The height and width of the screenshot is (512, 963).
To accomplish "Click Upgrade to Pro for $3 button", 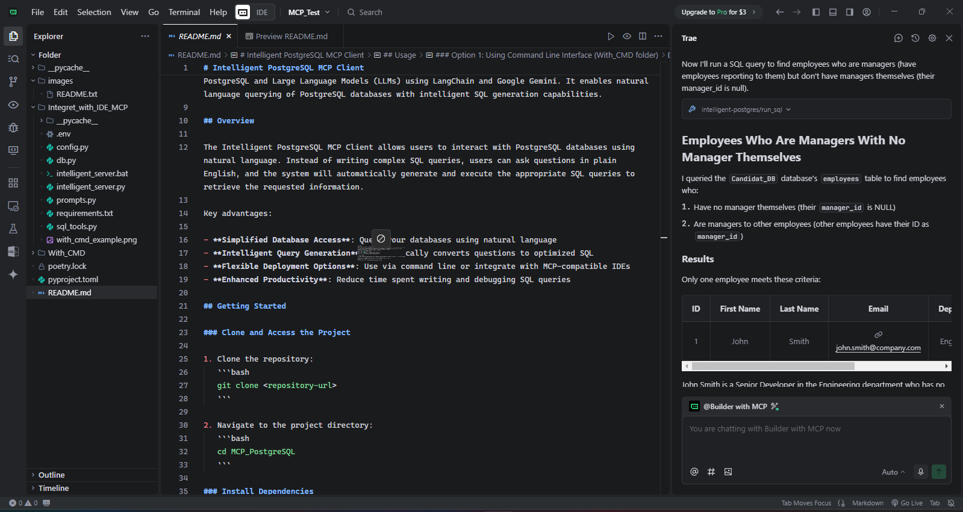I will click(718, 12).
